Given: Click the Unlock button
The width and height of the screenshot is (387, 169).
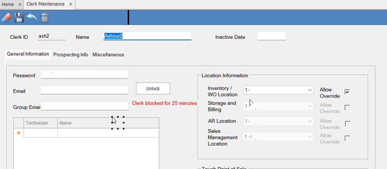Looking at the screenshot, I should point(153,89).
